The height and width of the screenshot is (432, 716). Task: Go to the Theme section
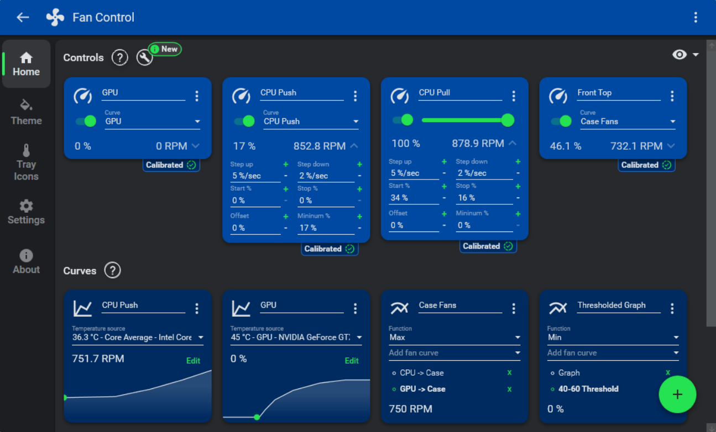coord(26,112)
